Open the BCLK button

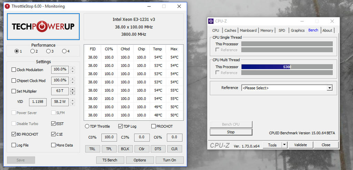[x=125, y=149]
